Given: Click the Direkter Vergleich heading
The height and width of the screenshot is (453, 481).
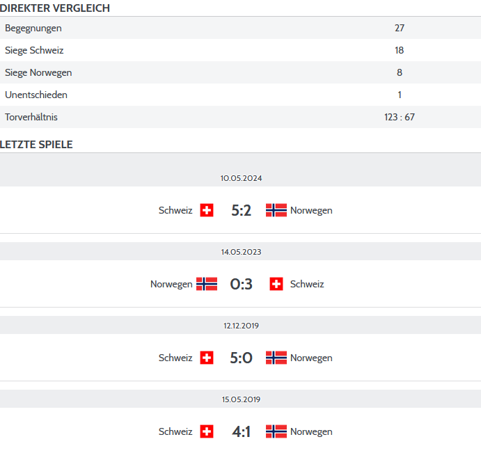Looking at the screenshot, I should (54, 8).
